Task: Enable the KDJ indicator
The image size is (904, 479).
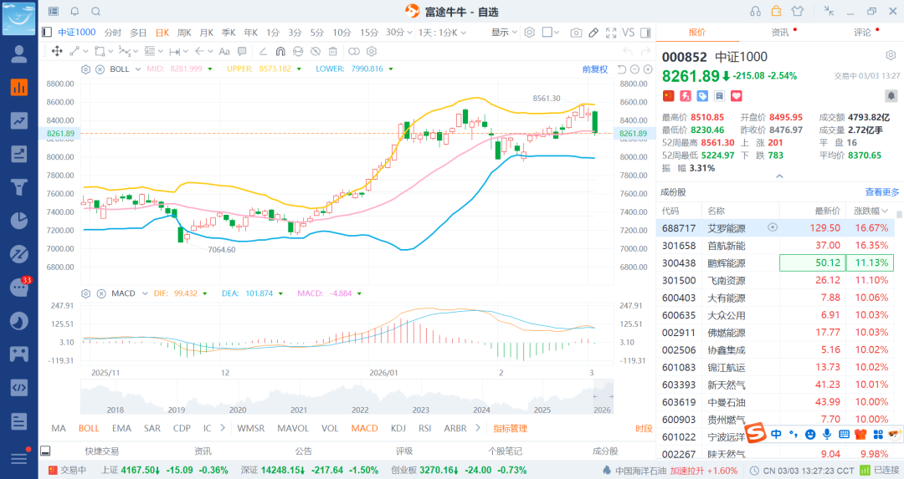Action: pyautogui.click(x=398, y=429)
